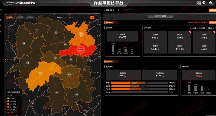Click the topmost map tool icon beside search
Image resolution: width=216 pixels, height=116 pixels.
tap(97, 17)
